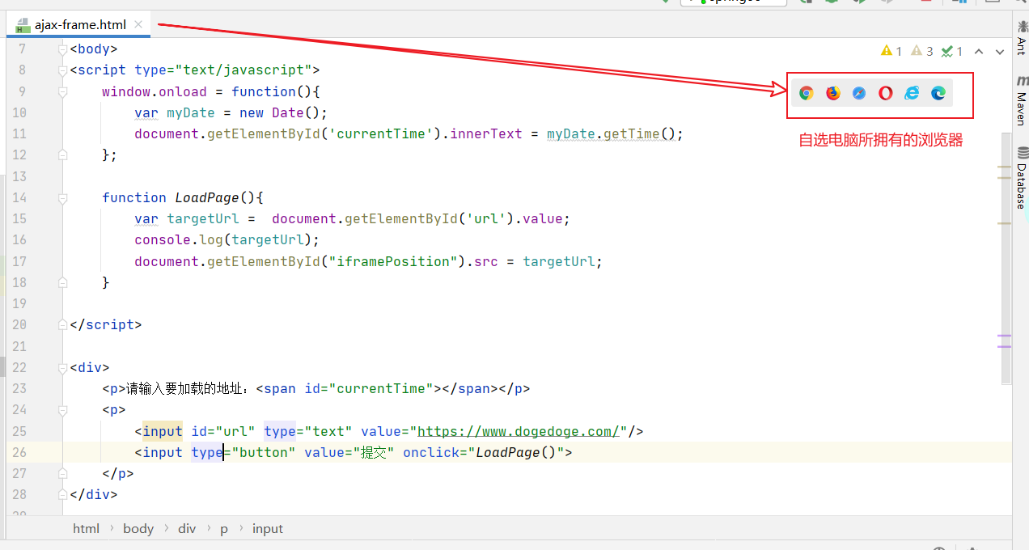Open page in Firefox browser

click(x=832, y=93)
